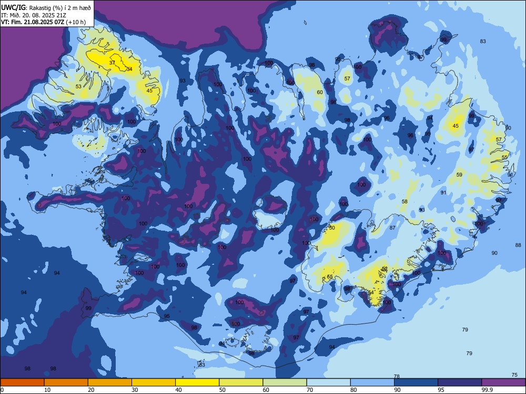Click the map value '50' on the glacier edge
526x394 pixels.
(332, 228)
